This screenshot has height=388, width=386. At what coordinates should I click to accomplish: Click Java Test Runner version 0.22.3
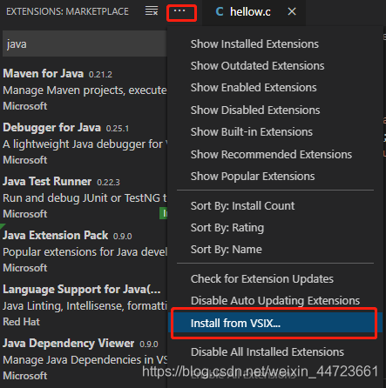point(108,183)
